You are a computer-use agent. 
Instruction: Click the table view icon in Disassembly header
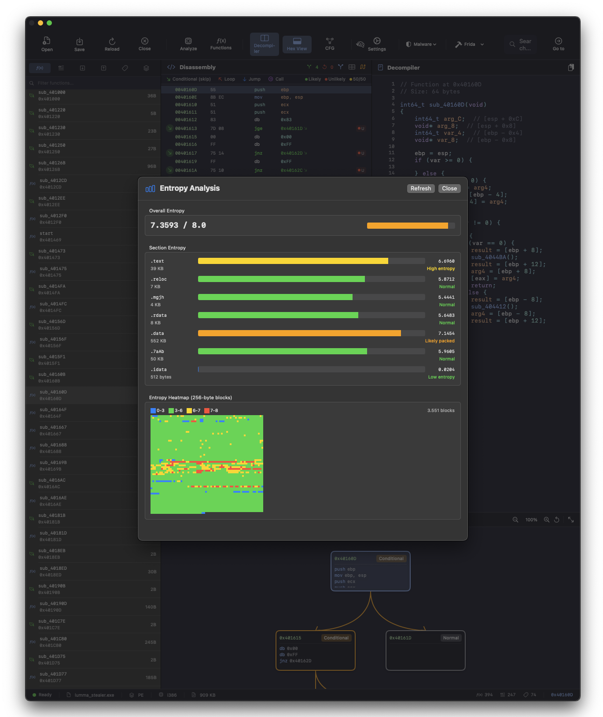pos(352,67)
